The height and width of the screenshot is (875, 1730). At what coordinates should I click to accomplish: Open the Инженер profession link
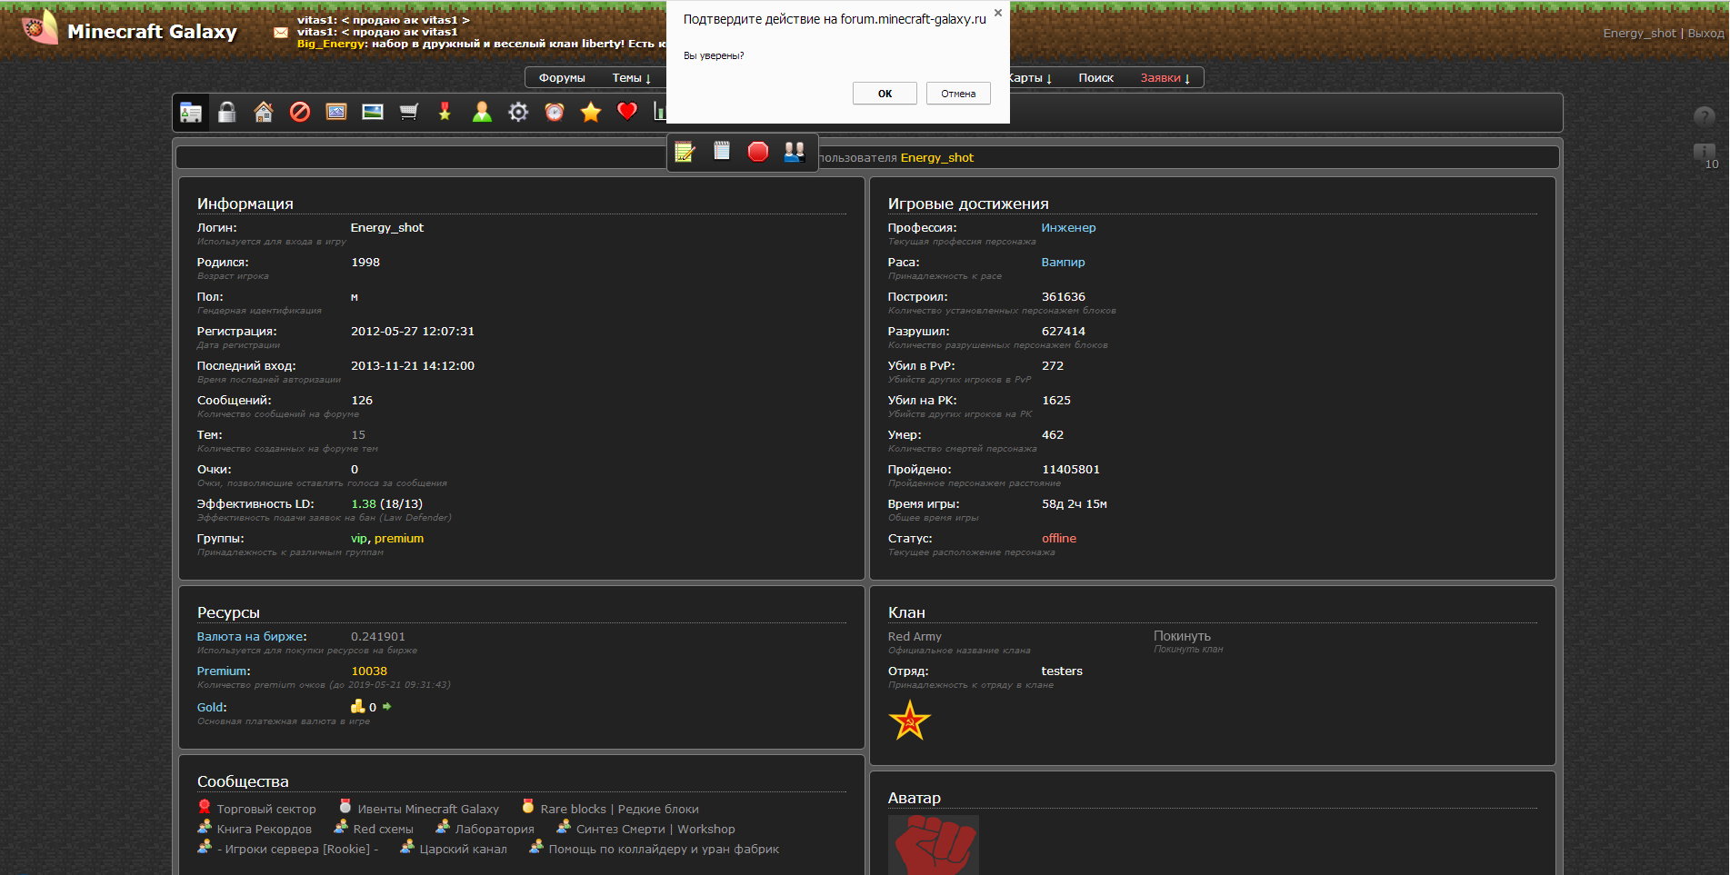click(x=1068, y=228)
